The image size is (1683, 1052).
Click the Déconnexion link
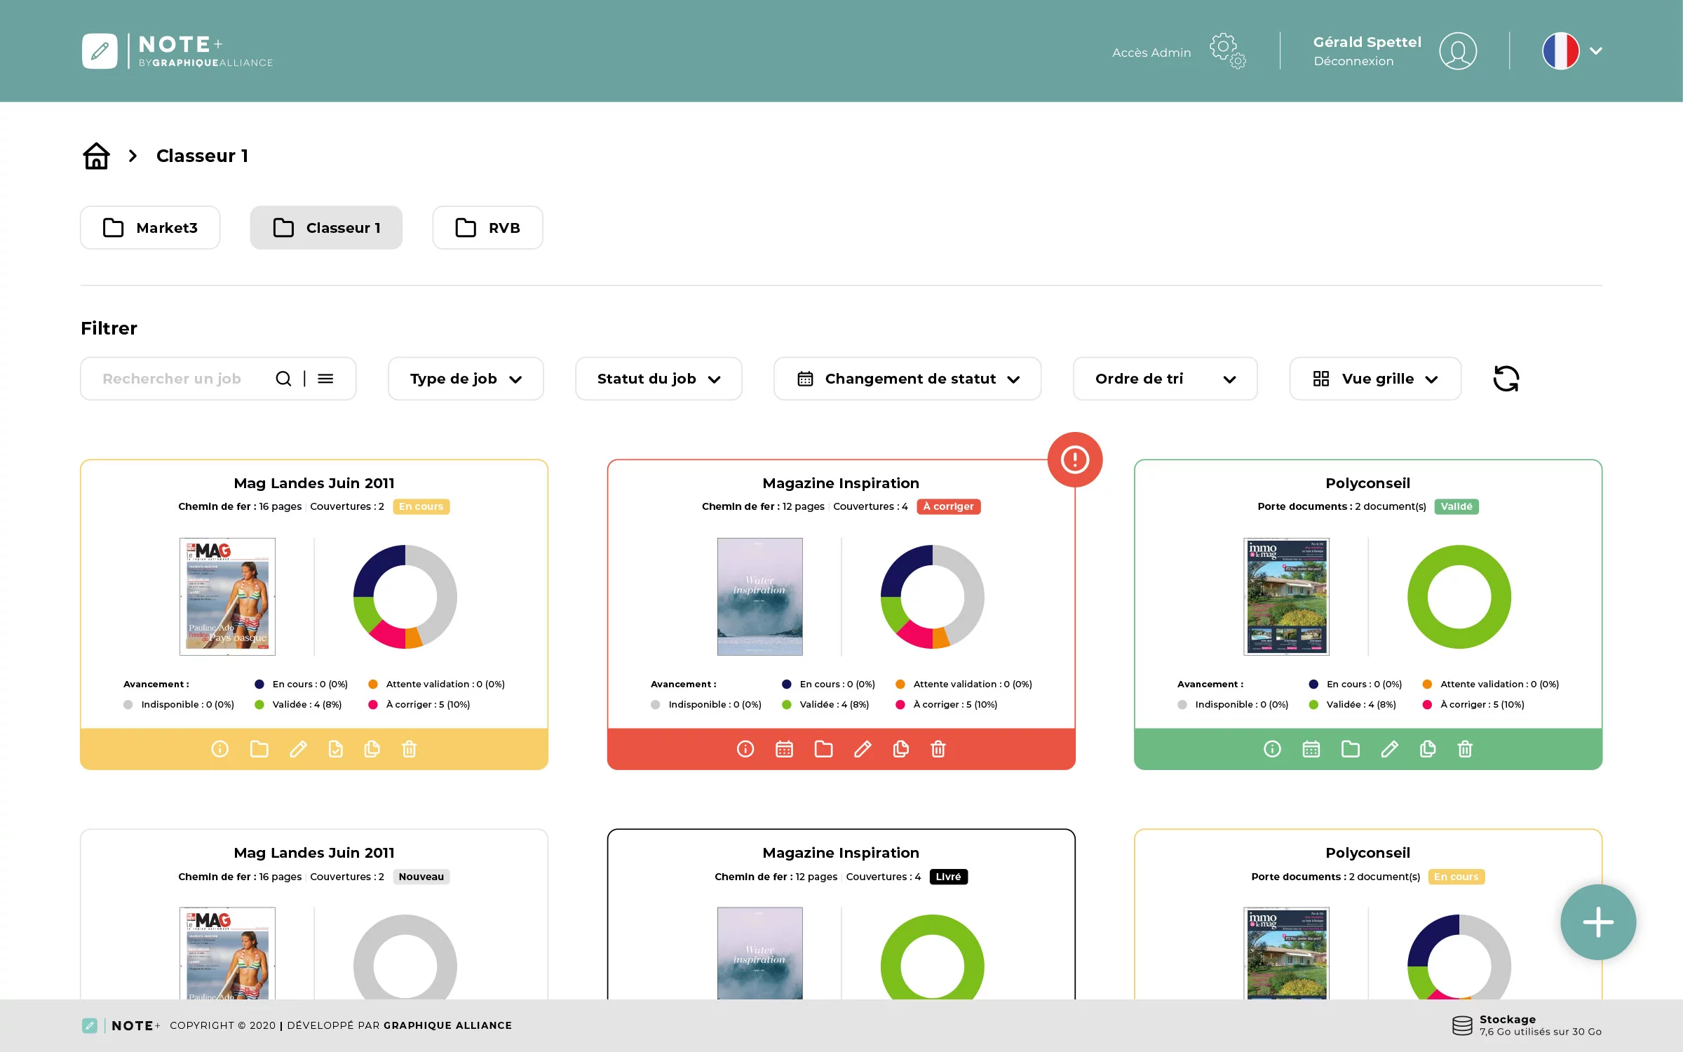coord(1353,62)
